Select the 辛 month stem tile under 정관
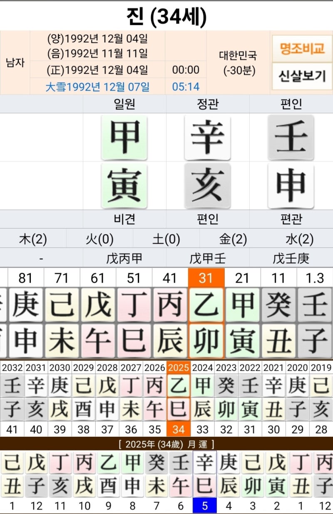 (207, 138)
